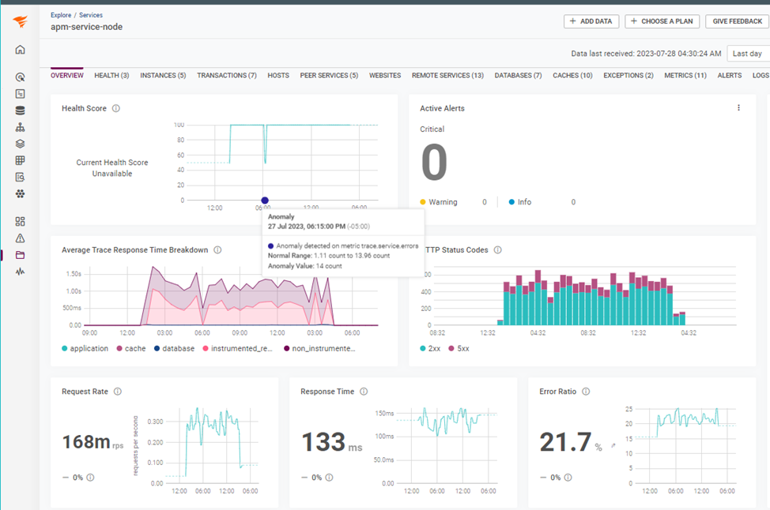Image resolution: width=770 pixels, height=510 pixels.
Task: Open the TRANSACTIONS (7) tab
Action: 227,76
